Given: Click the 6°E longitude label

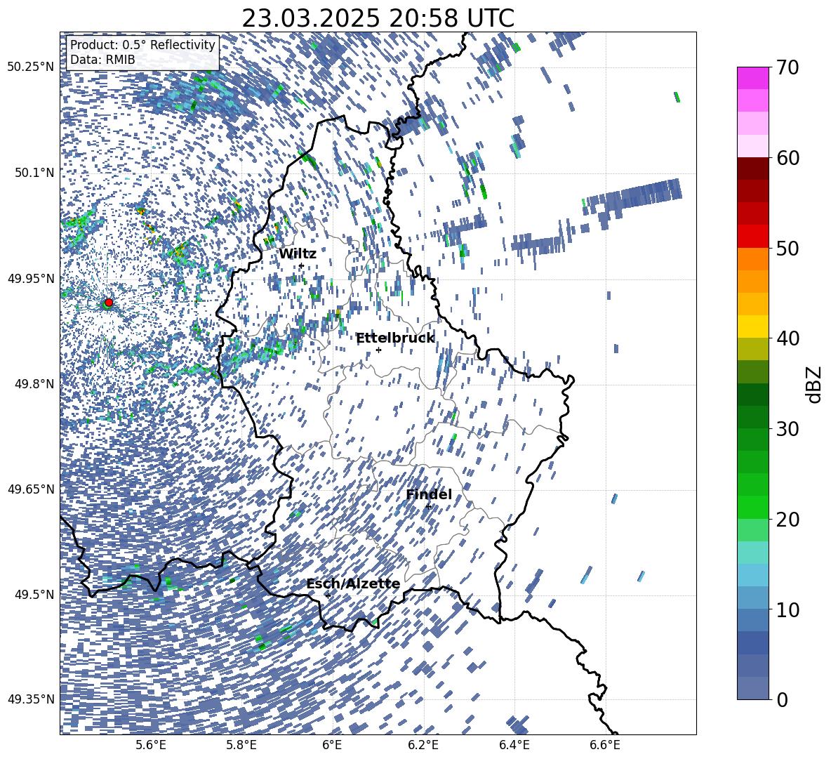Looking at the screenshot, I should click(332, 745).
